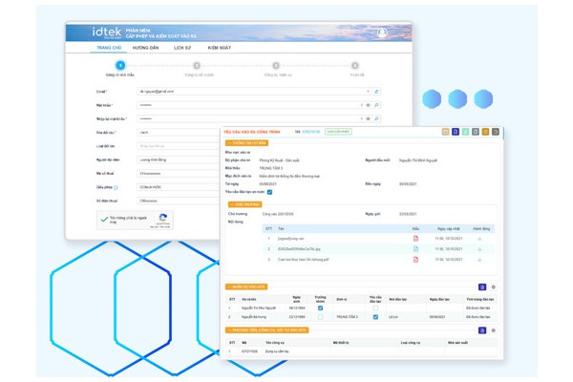Click the idtek logo in the header

[x=106, y=32]
